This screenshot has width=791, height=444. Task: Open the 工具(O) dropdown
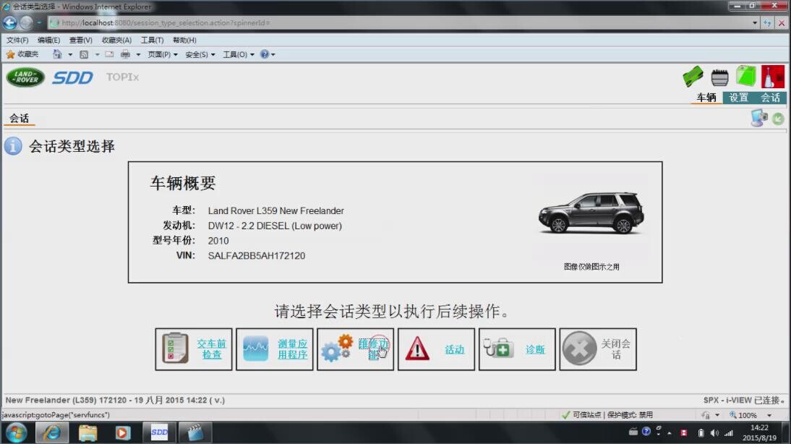(239, 54)
